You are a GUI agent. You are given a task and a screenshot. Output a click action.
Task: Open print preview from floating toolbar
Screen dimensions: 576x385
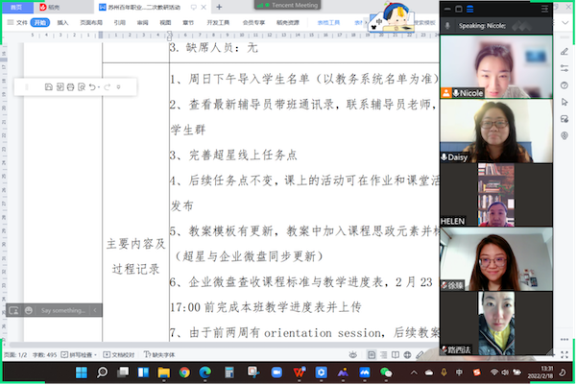click(83, 86)
